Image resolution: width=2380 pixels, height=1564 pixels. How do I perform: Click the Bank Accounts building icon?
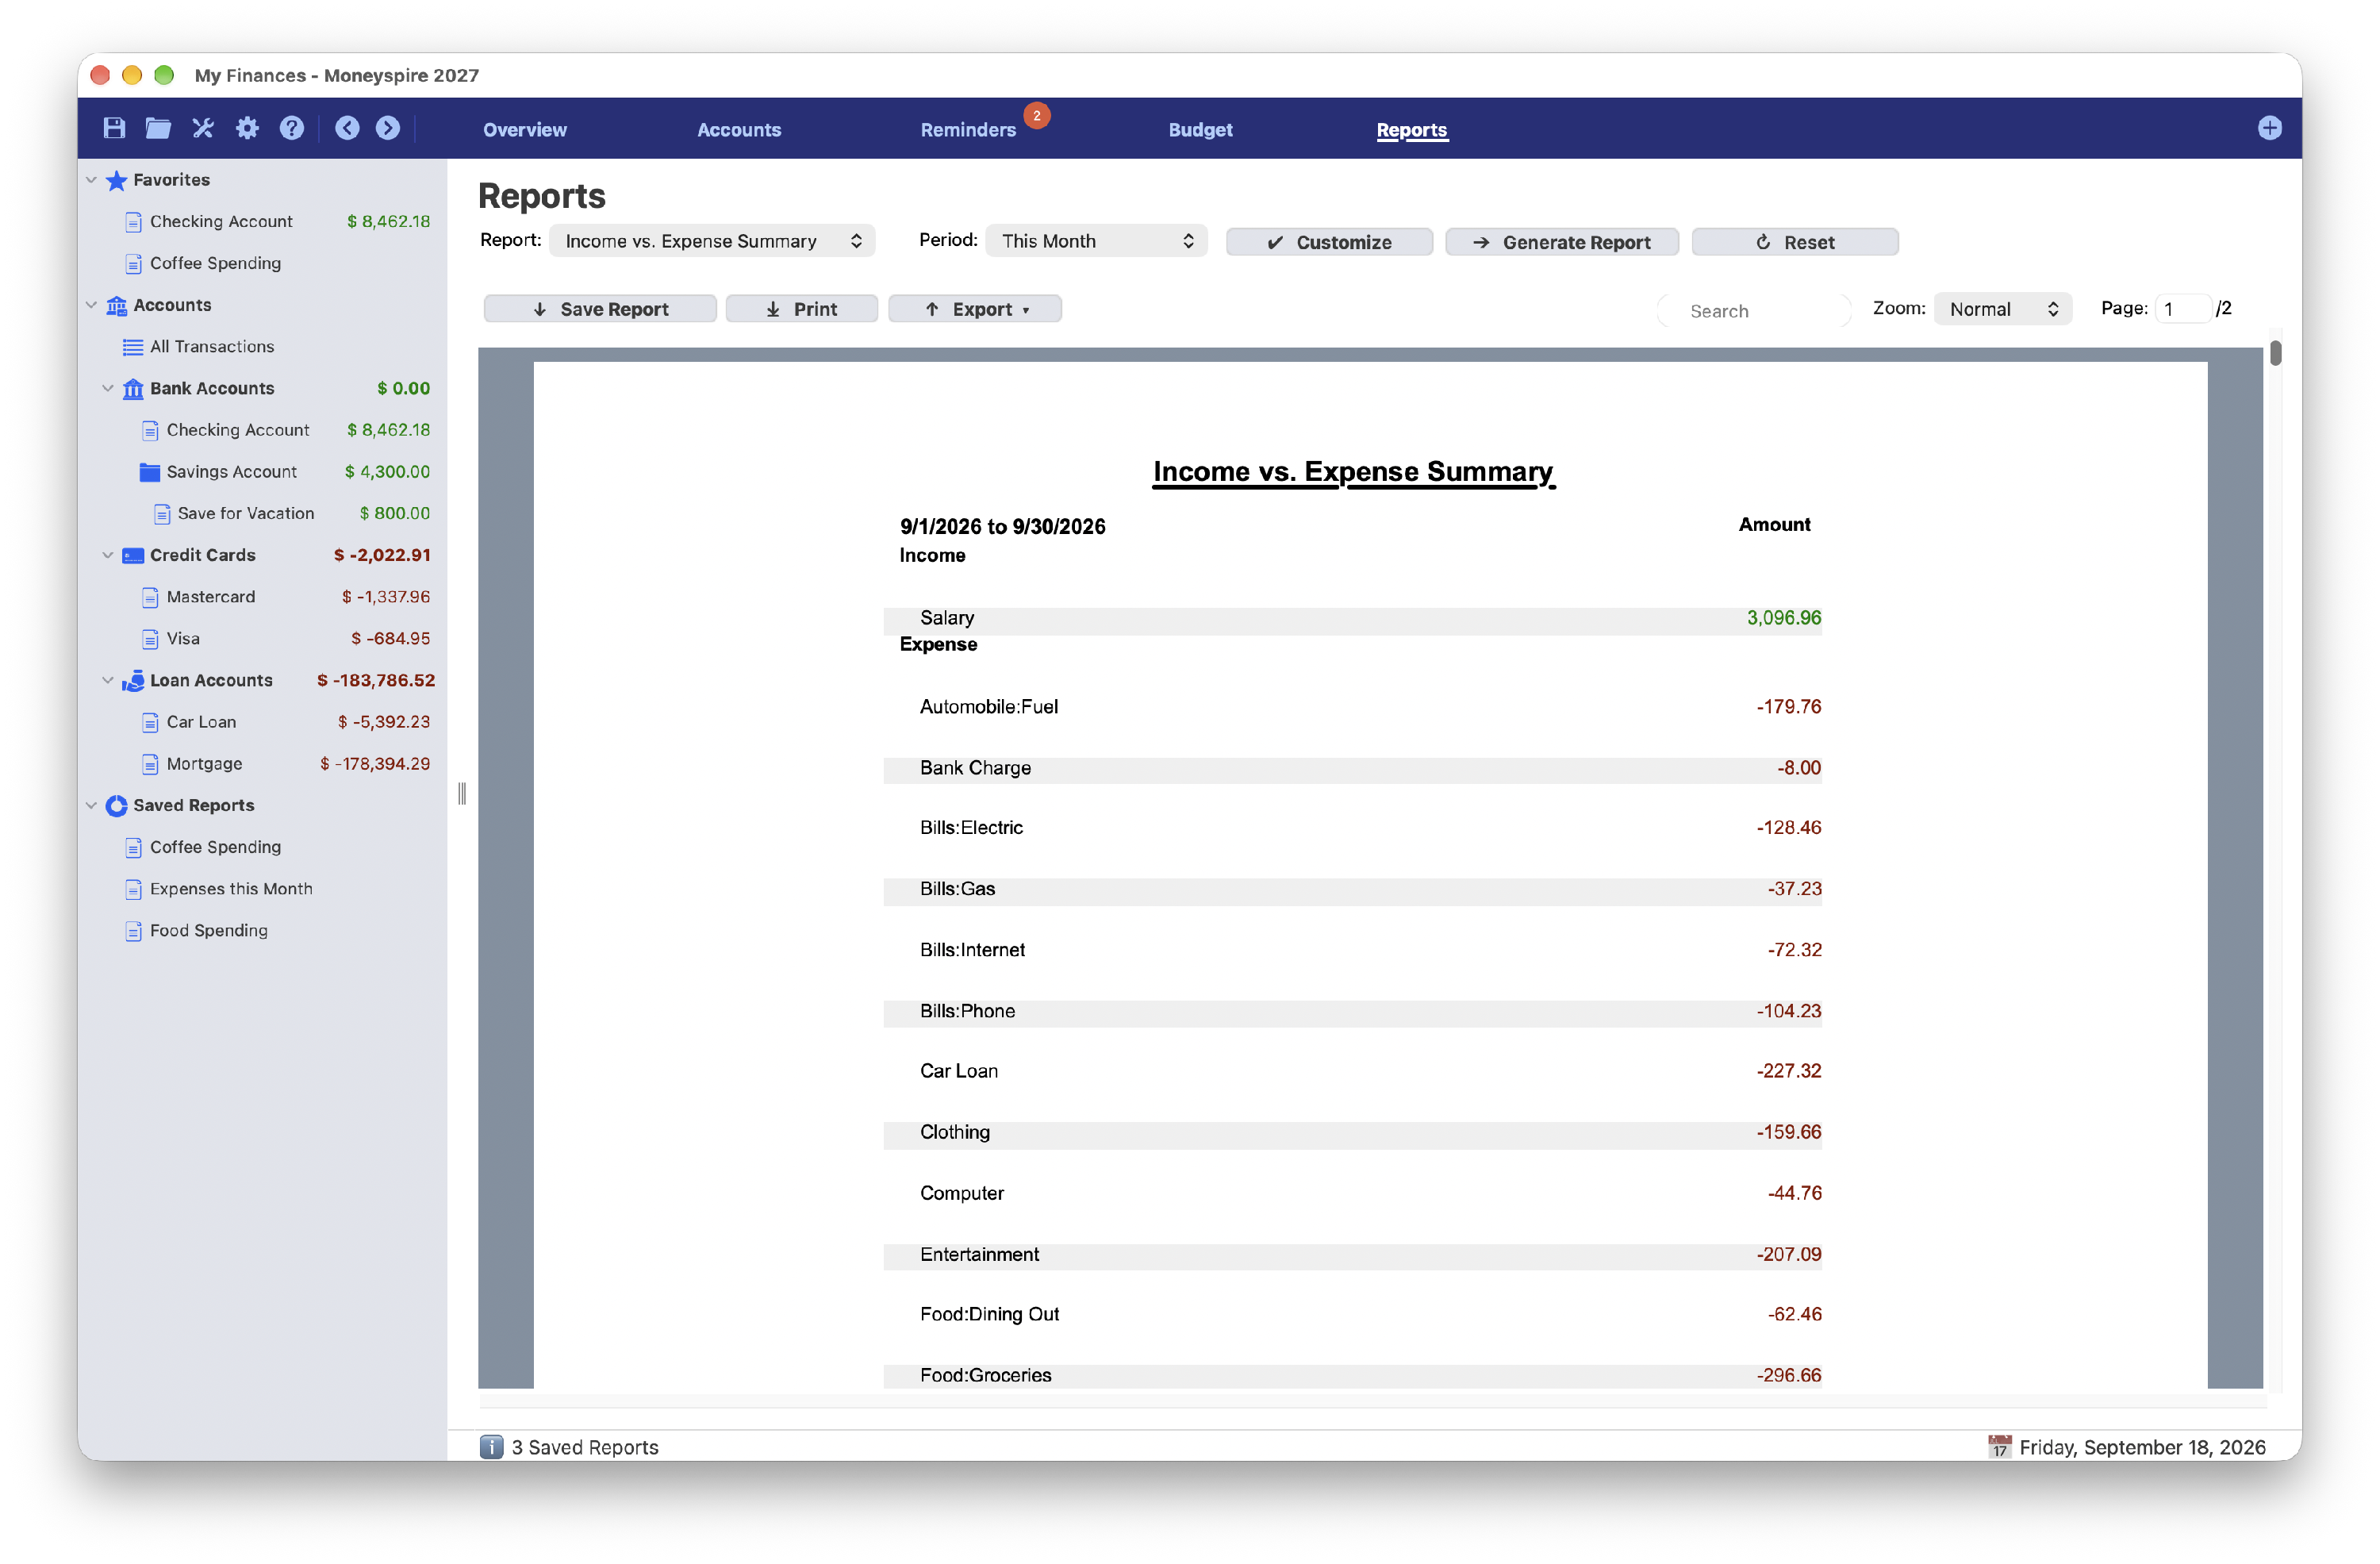(133, 388)
